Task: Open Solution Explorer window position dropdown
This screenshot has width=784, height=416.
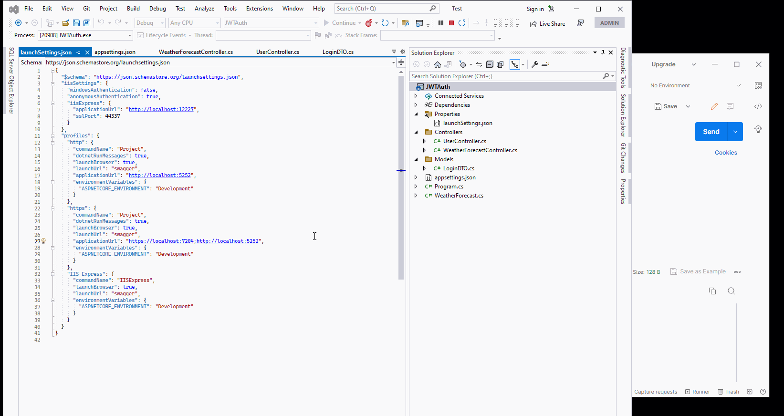Action: click(x=595, y=52)
